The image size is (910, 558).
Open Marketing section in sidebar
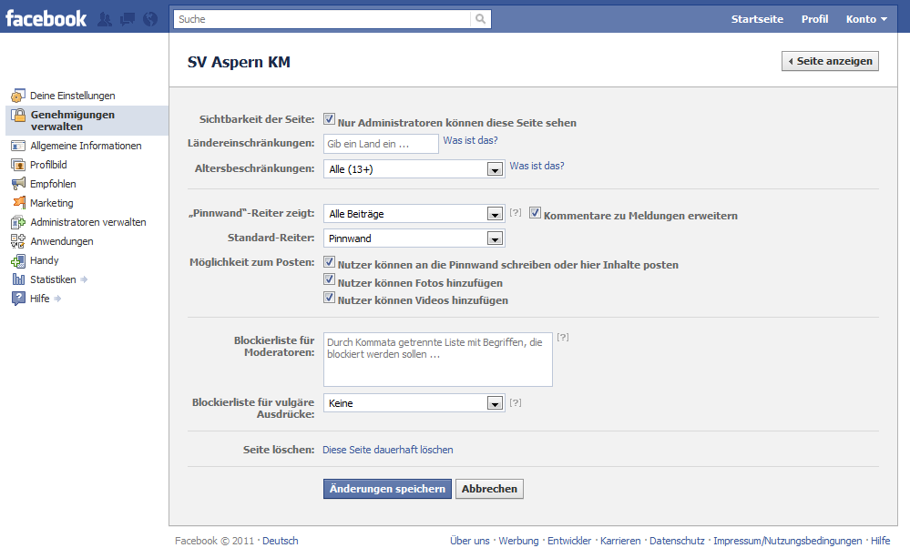(52, 203)
